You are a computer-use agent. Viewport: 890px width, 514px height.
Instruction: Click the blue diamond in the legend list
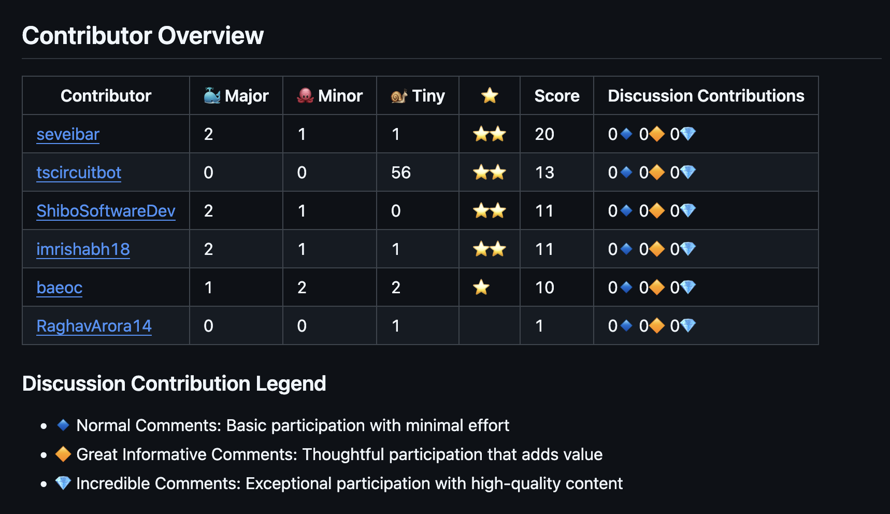pos(63,425)
